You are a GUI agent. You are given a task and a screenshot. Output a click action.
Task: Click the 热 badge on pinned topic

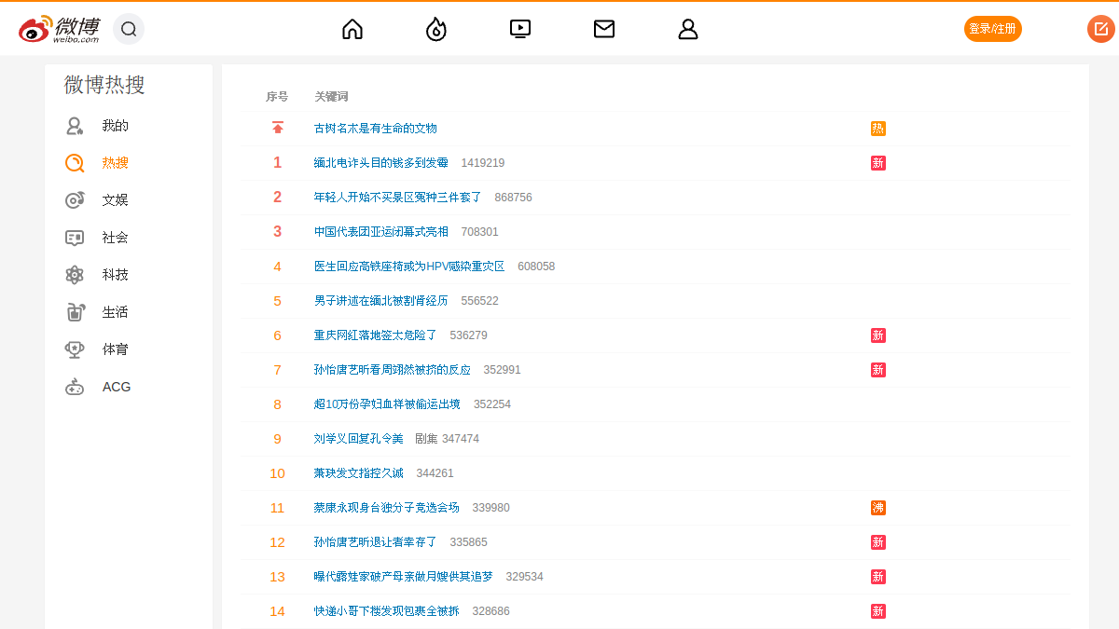click(878, 129)
